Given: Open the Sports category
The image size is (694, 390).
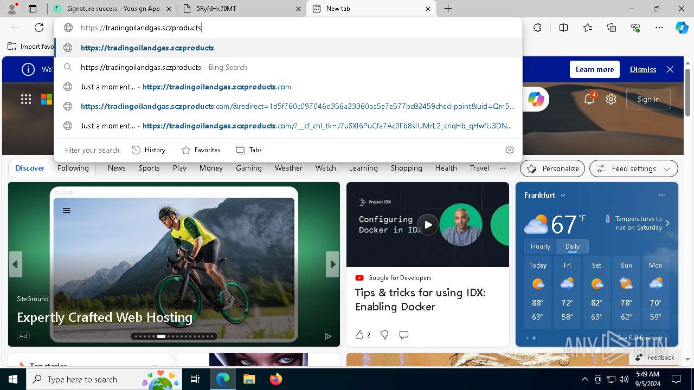Looking at the screenshot, I should click(149, 168).
